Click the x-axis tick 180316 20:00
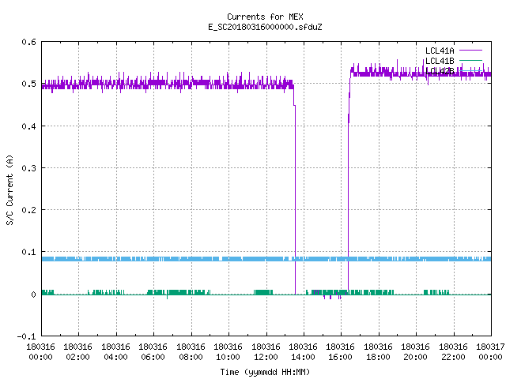This screenshot has width=506, height=379. pyautogui.click(x=415, y=352)
